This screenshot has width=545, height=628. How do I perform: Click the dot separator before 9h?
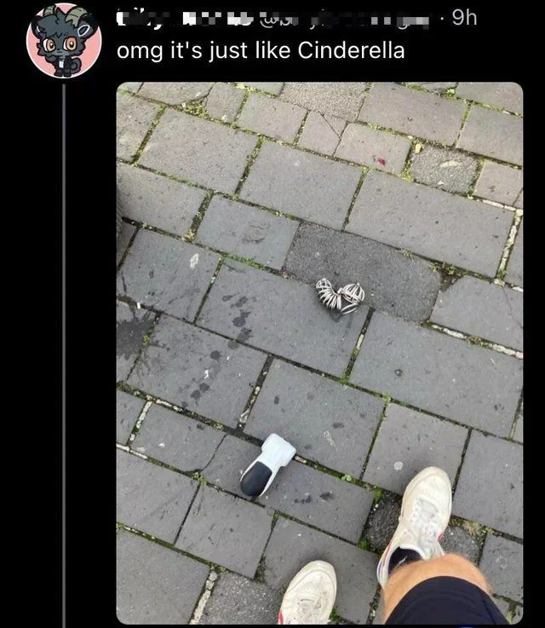coord(442,19)
